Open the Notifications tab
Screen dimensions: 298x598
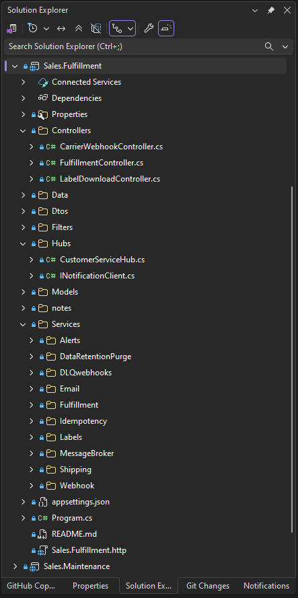click(x=266, y=586)
